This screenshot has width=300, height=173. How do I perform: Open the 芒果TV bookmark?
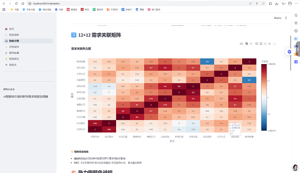(112, 10)
